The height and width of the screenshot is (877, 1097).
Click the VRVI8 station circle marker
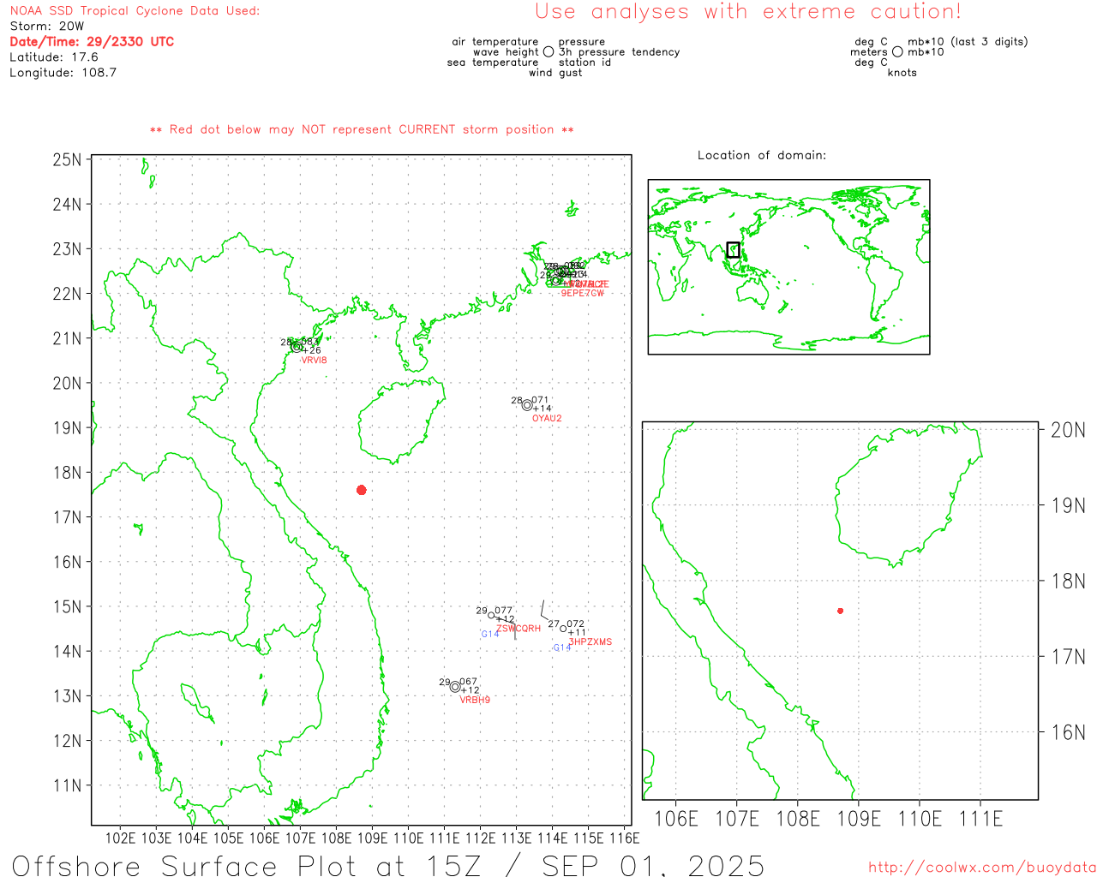(x=297, y=347)
